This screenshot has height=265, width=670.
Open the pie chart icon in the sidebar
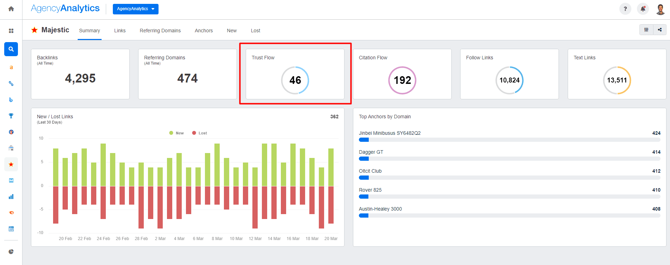[x=11, y=252]
